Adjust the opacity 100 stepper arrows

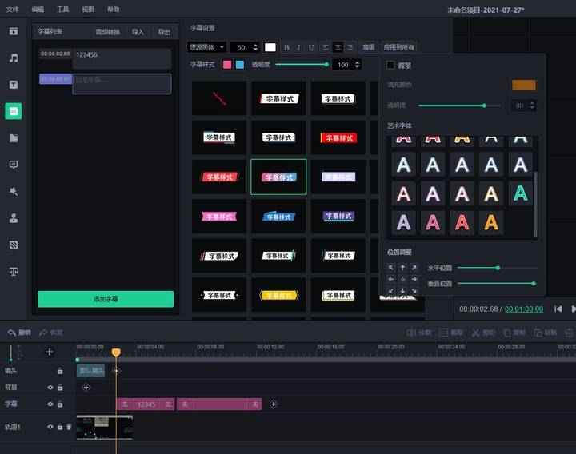pos(357,65)
